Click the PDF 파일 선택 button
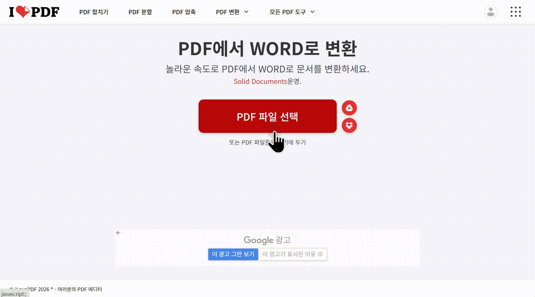Viewport: 535px width, 297px height. click(x=267, y=116)
